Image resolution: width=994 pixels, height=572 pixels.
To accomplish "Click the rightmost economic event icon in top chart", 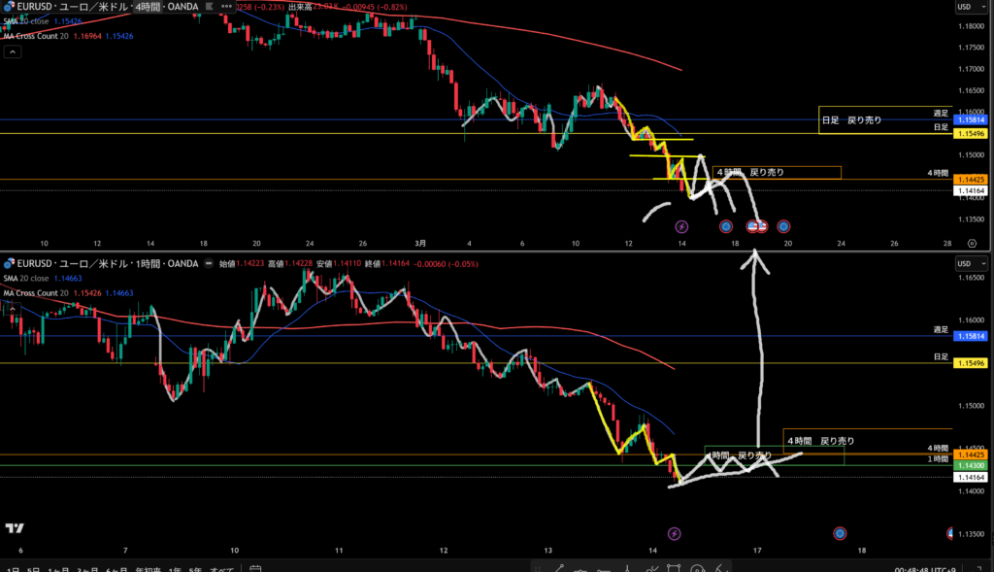I will 783,226.
